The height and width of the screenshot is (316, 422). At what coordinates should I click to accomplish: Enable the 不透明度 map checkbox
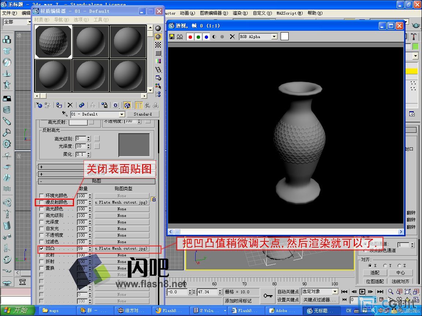(41, 235)
